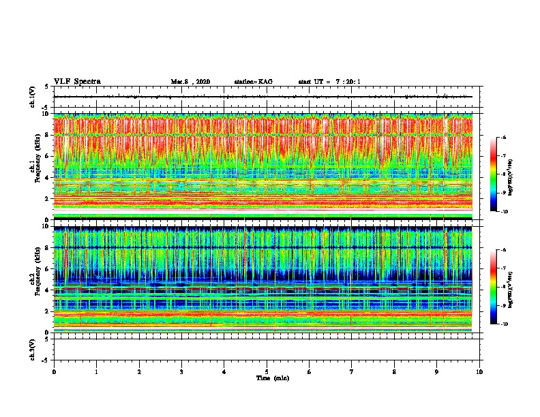Click time axis tick label "9"

point(436,372)
